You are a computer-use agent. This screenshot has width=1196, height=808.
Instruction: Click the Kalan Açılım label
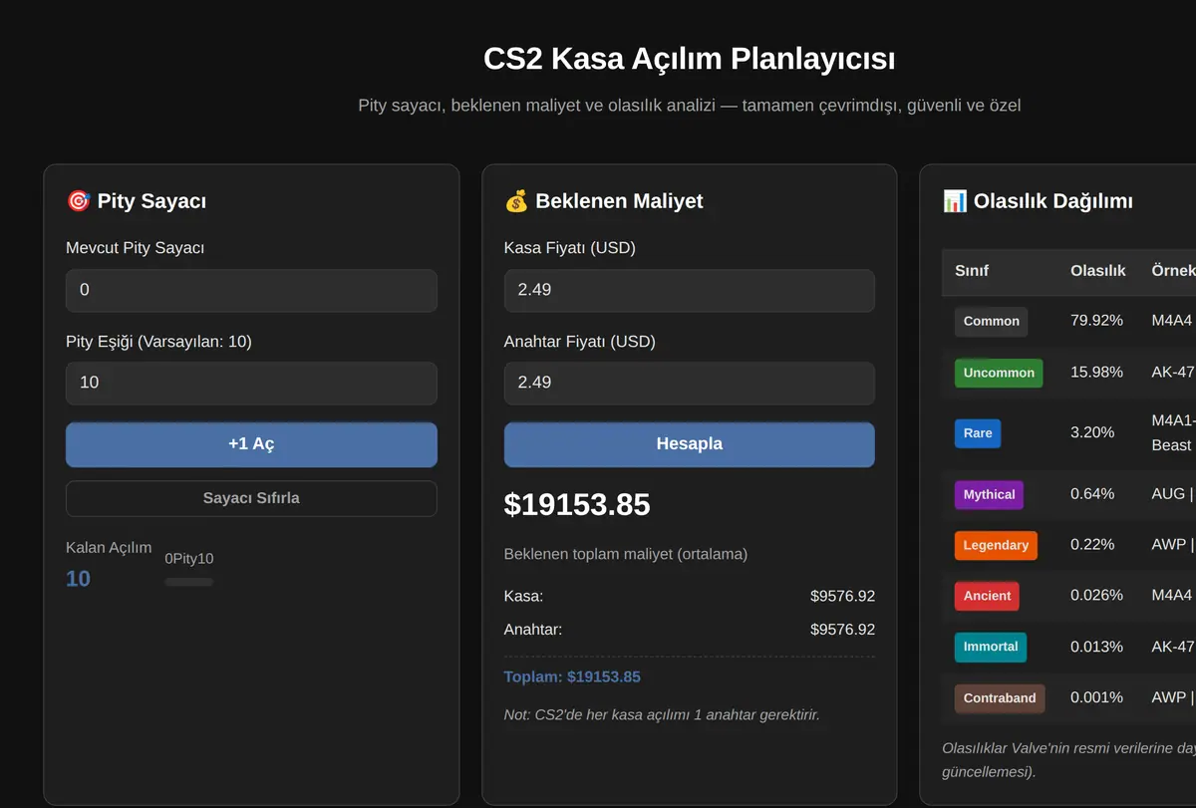click(x=109, y=548)
